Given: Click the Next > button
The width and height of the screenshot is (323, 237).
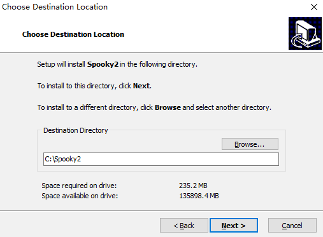Looking at the screenshot, I should 234,226.
